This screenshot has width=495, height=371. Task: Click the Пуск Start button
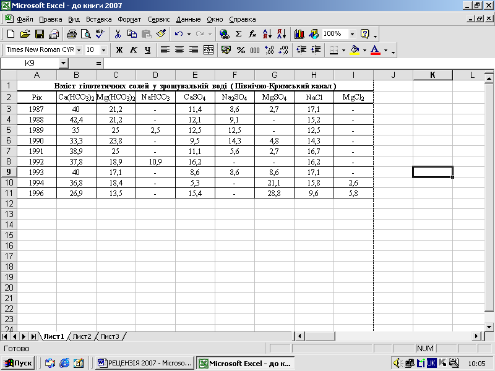tap(18, 363)
